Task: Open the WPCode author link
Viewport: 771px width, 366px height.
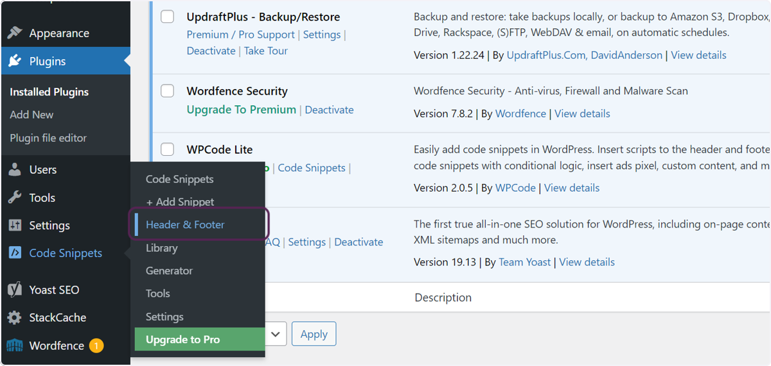Action: [x=515, y=188]
